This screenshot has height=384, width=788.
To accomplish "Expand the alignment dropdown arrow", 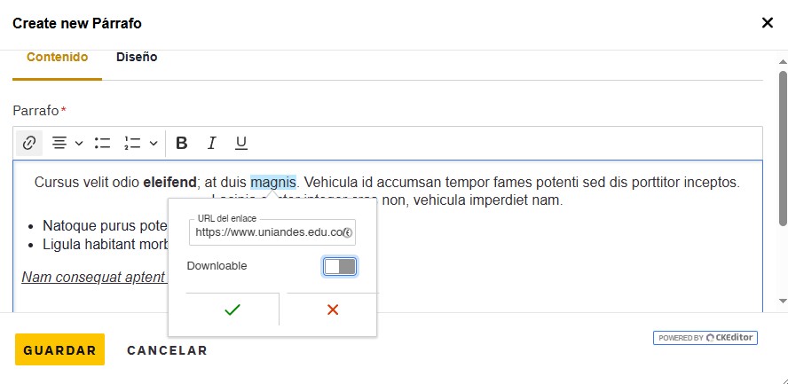I will click(79, 144).
